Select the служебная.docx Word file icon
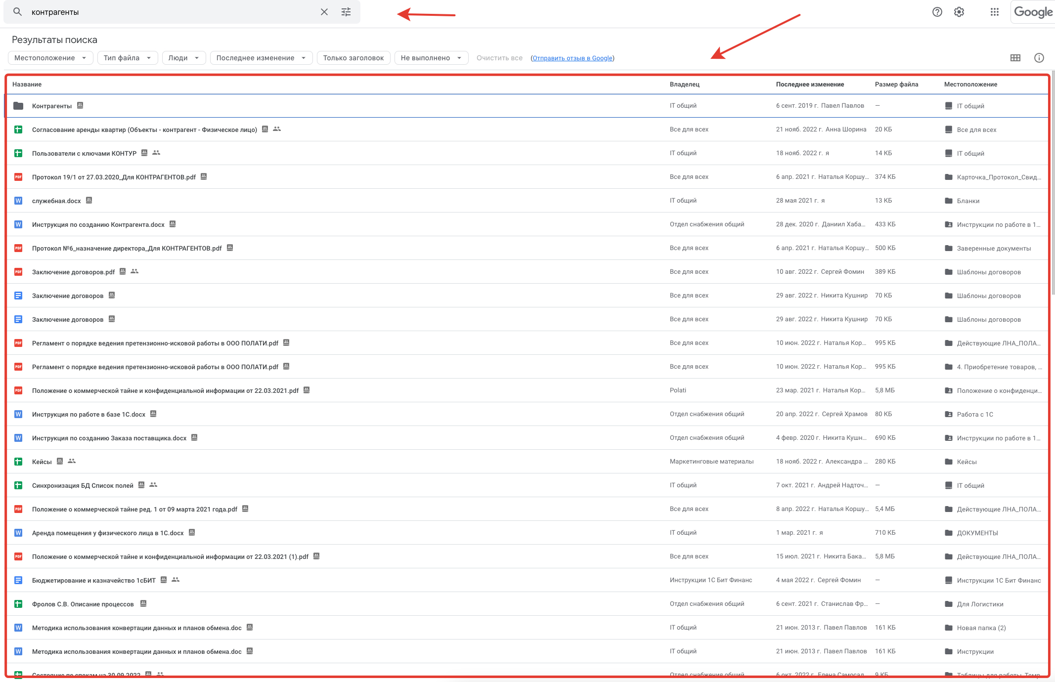1055x682 pixels. (18, 201)
